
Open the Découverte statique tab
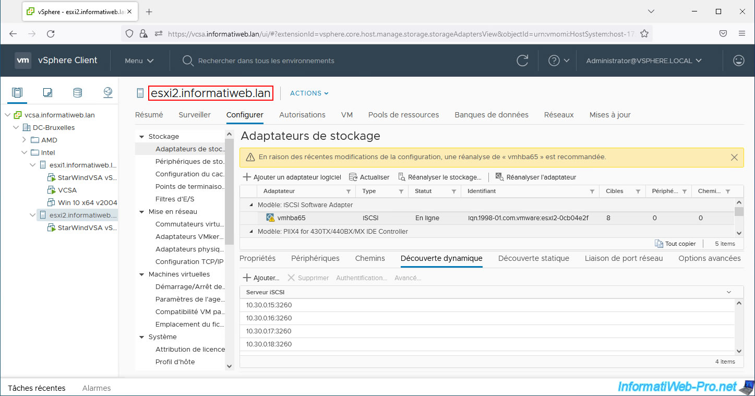[x=533, y=258]
